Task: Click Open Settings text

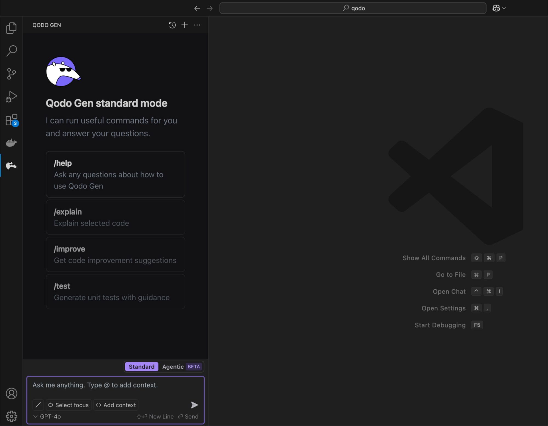Action: (444, 308)
